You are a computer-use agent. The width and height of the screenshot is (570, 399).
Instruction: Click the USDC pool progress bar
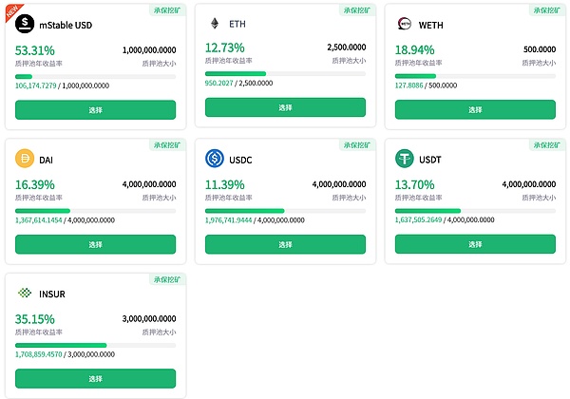click(285, 211)
